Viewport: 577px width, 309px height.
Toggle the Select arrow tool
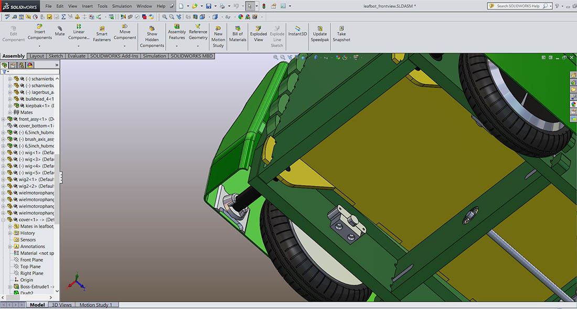coord(250,6)
